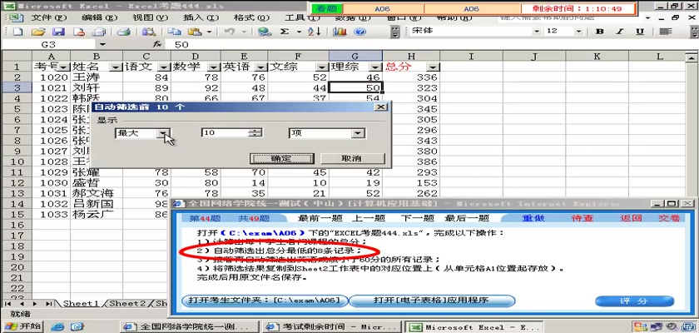
Task: Click the Underline U icon
Action: (640, 31)
